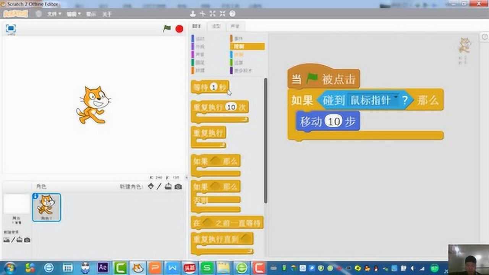Screen dimensions: 489x275
Task: Stop the project with red button
Action: pyautogui.click(x=179, y=29)
